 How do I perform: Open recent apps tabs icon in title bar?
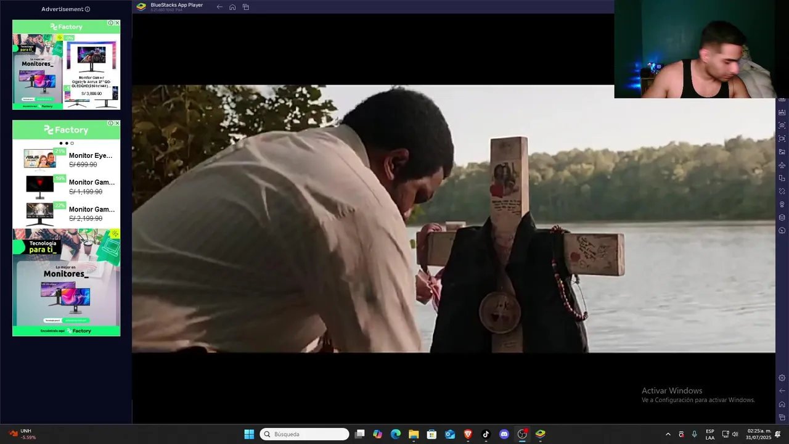[x=245, y=7]
